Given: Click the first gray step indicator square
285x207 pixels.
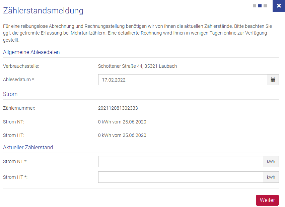Looking at the screenshot, I should pyautogui.click(x=255, y=6).
